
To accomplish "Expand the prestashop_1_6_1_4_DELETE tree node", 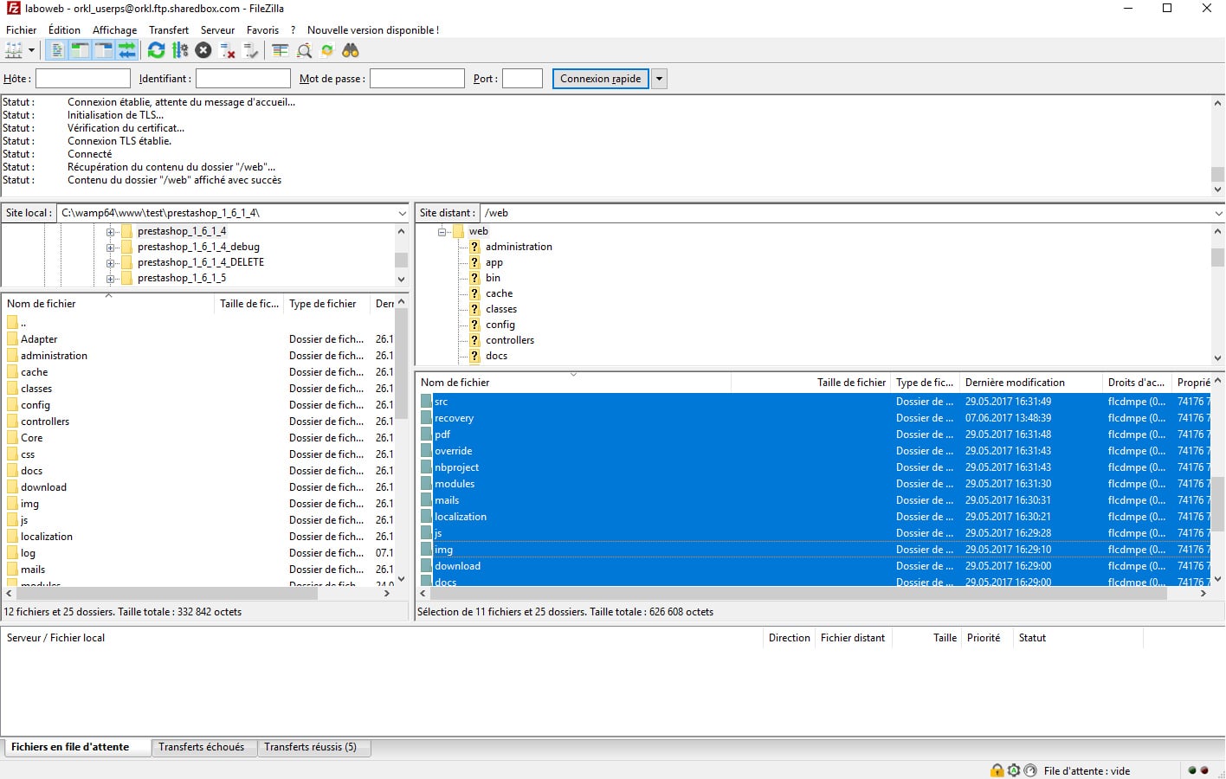I will click(x=110, y=263).
